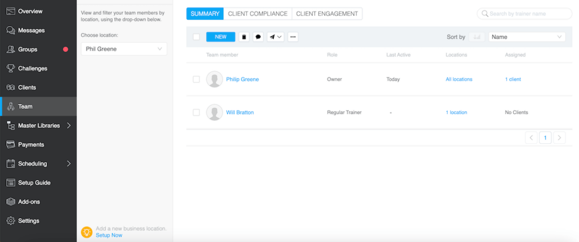The image size is (579, 242).
Task: Tick the select-all checkbox in toolbar
Action: coord(196,37)
